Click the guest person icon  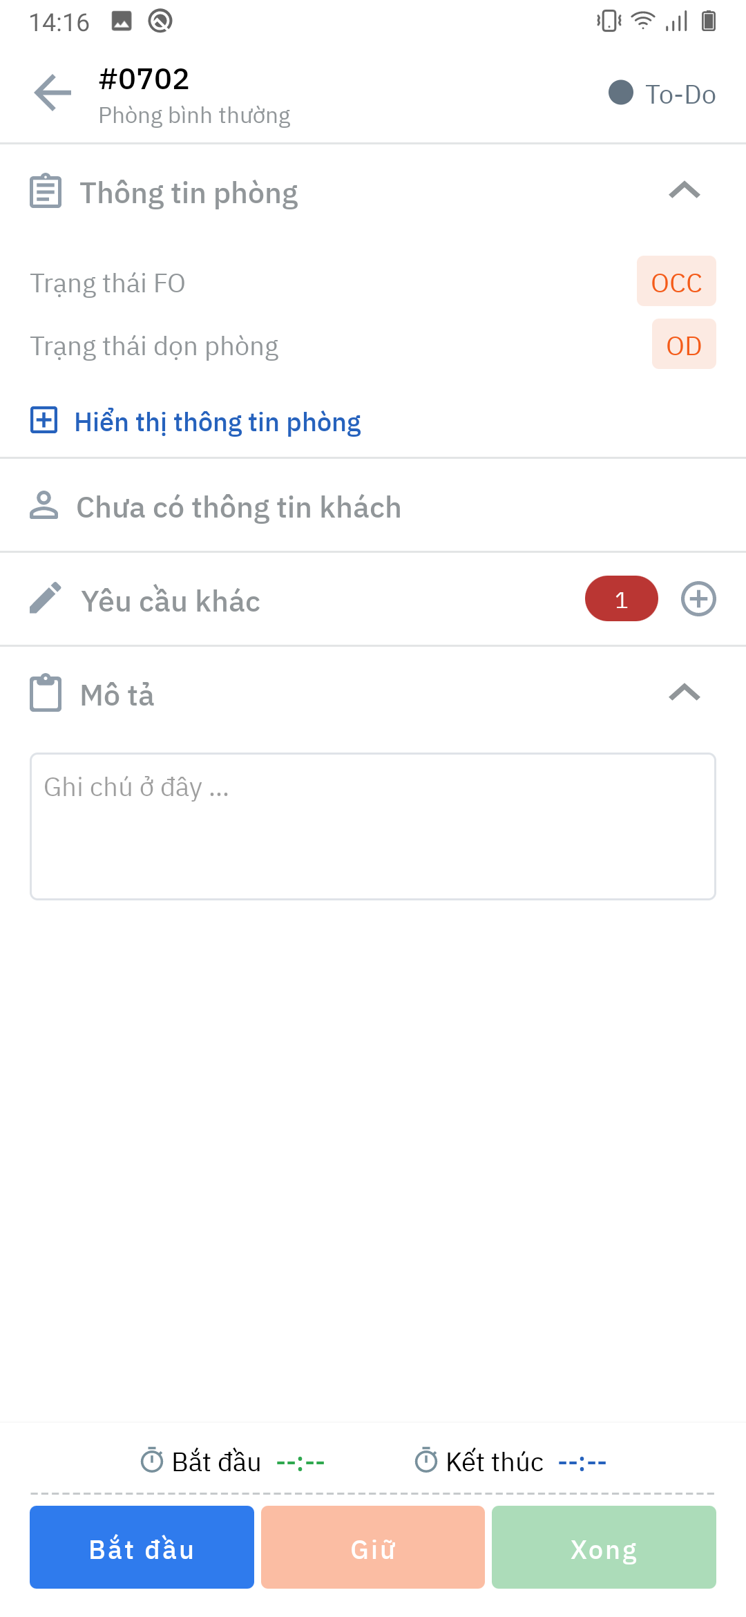44,505
